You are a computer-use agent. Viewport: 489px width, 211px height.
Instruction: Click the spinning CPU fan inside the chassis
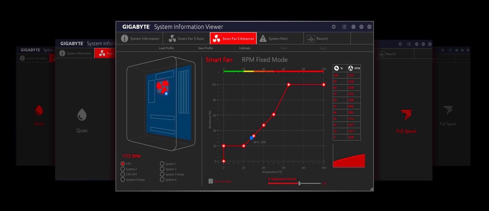coord(162,87)
